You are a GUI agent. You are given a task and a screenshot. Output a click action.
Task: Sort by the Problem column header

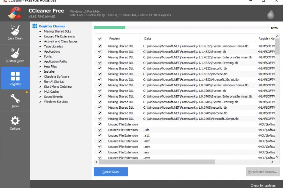tap(123, 39)
